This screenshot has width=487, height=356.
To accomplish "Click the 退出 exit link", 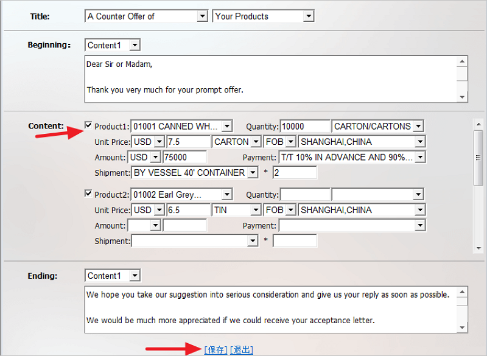I will tap(241, 349).
